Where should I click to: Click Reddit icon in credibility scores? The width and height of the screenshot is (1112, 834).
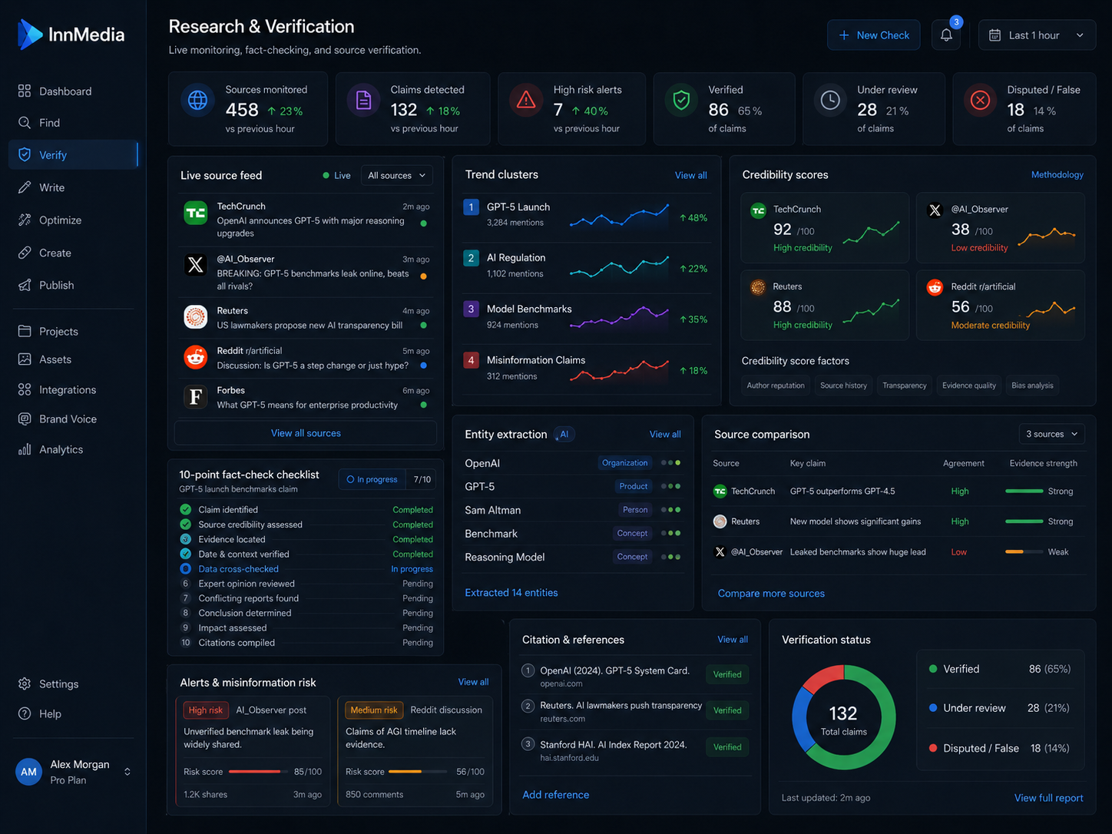pyautogui.click(x=935, y=287)
